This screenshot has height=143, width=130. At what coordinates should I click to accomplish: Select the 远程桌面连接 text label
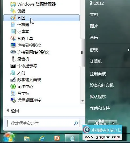(x=29, y=100)
